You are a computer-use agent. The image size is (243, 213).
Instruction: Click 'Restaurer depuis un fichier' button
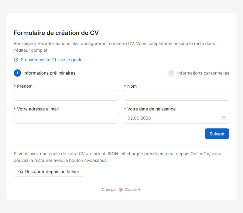coord(49,172)
